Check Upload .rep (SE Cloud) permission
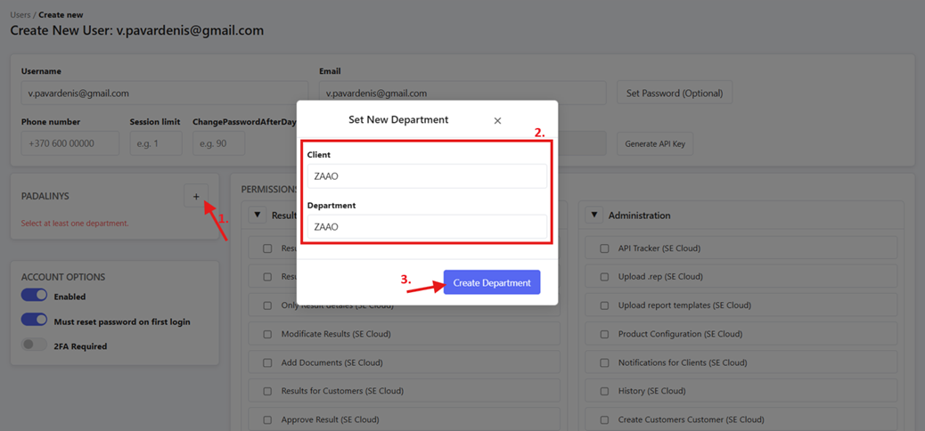 click(604, 277)
